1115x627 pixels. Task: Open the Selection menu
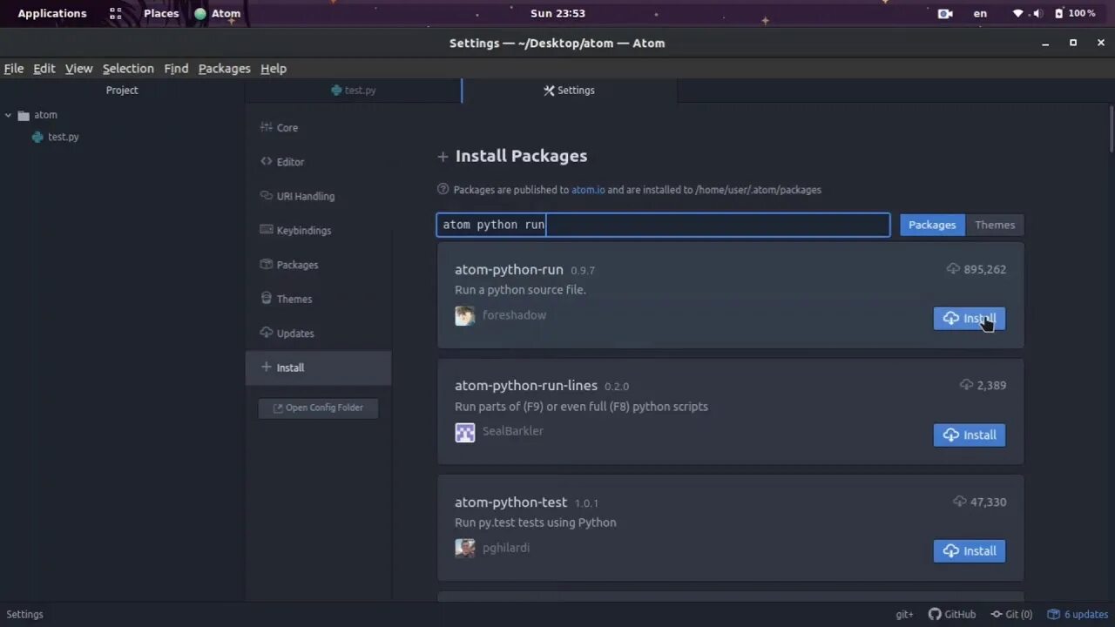[128, 68]
